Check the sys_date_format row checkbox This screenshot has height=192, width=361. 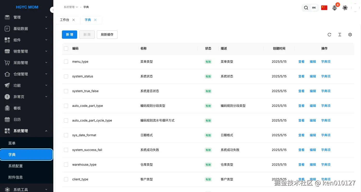point(66,135)
